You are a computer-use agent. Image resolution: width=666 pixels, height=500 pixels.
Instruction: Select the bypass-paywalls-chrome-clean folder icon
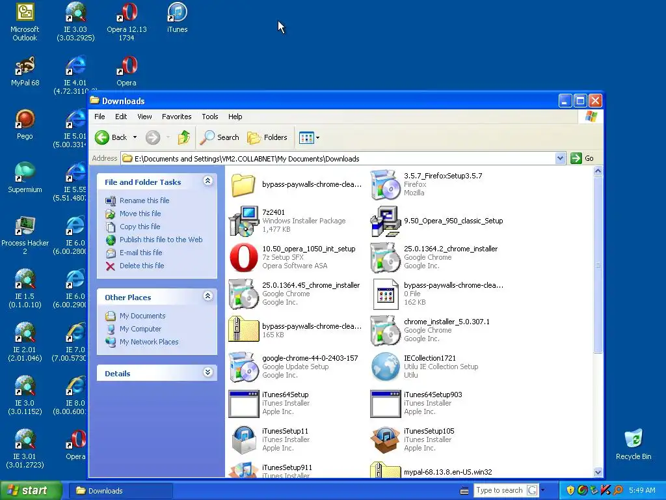click(x=243, y=184)
